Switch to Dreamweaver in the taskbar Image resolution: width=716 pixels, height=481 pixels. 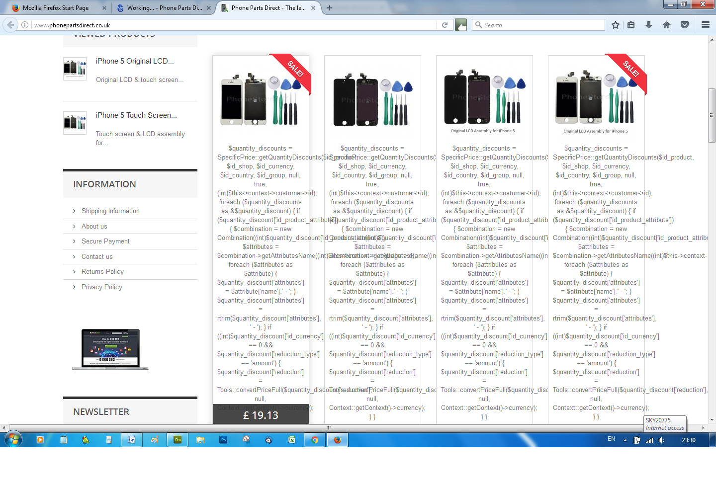coord(178,440)
